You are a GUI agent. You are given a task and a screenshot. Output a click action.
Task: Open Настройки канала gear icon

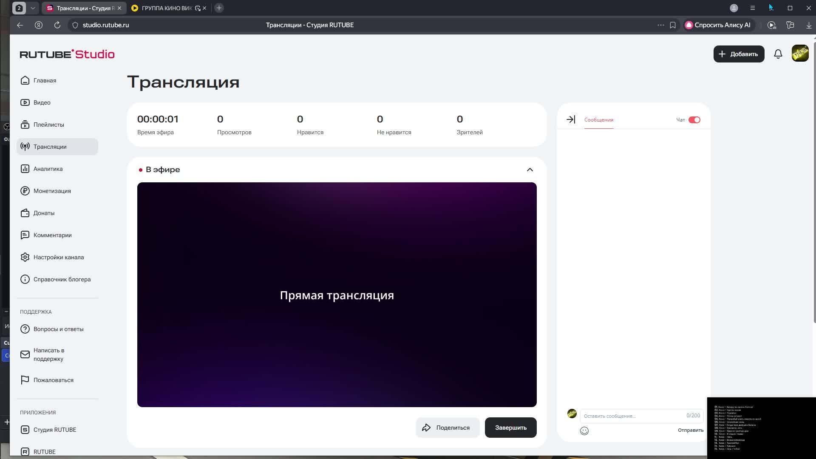click(x=25, y=257)
